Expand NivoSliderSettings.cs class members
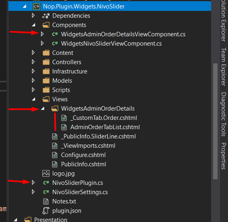228x222 pixels. tap(33, 192)
